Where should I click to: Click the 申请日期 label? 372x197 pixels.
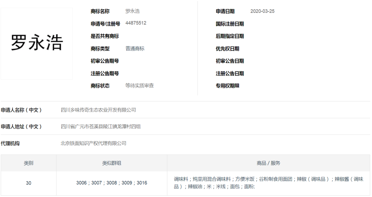[225, 11]
